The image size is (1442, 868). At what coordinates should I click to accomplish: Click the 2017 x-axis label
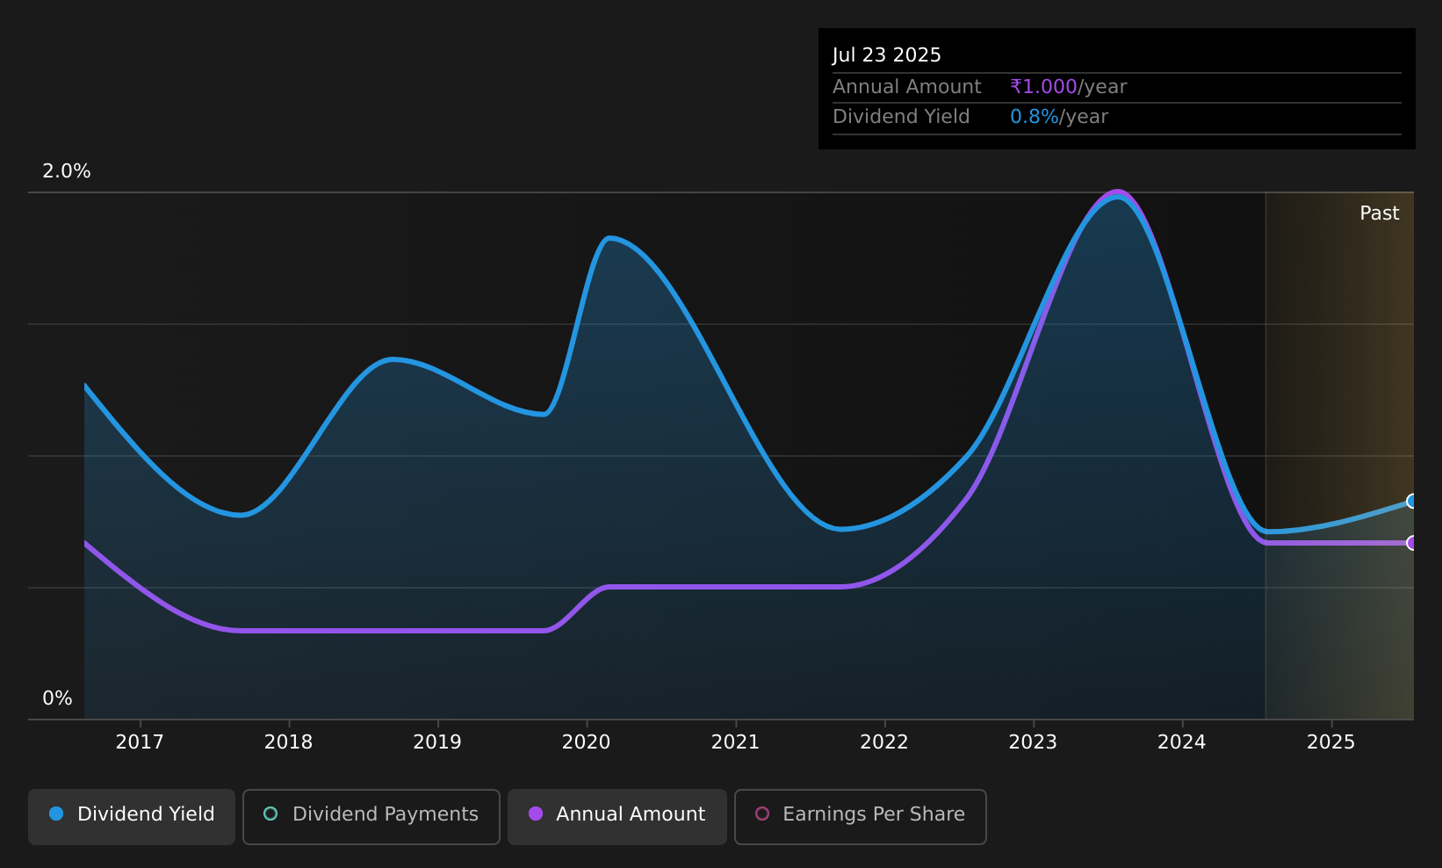tap(140, 742)
